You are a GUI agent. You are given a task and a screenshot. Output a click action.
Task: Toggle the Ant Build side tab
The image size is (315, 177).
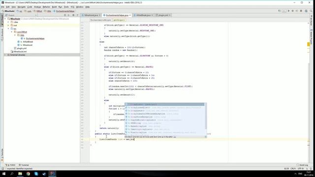coord(311,21)
